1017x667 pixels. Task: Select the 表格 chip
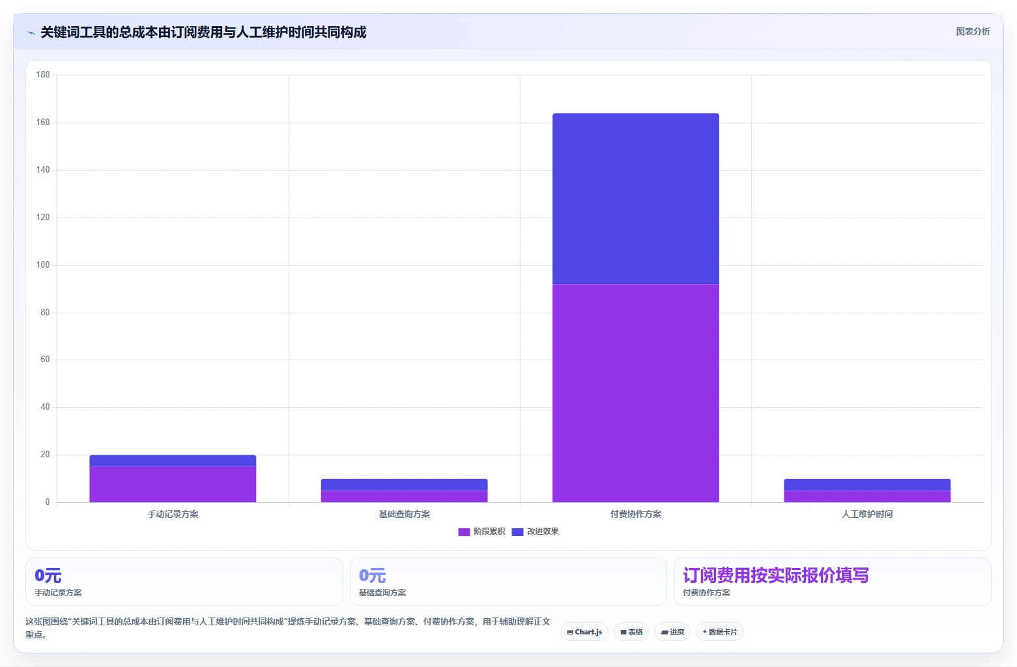[631, 632]
